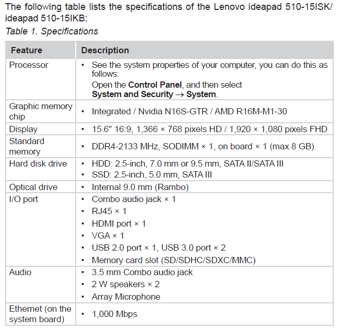Click the Nvidia N16S-GTR graphics entry
Screen dimensions: 339x330
point(166,111)
